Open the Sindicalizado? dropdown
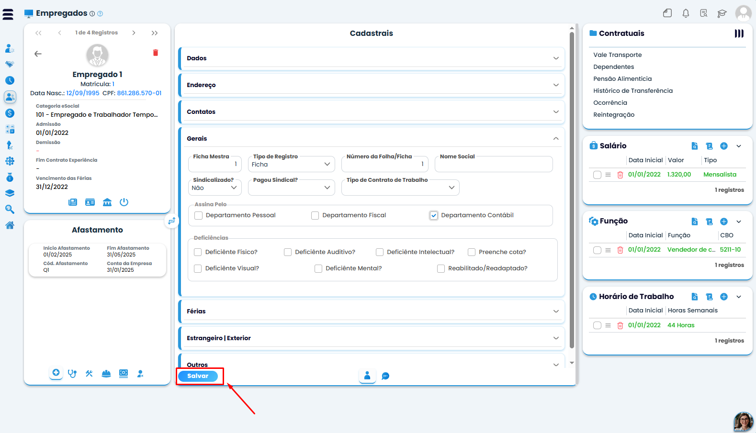The height and width of the screenshot is (433, 756). point(215,188)
